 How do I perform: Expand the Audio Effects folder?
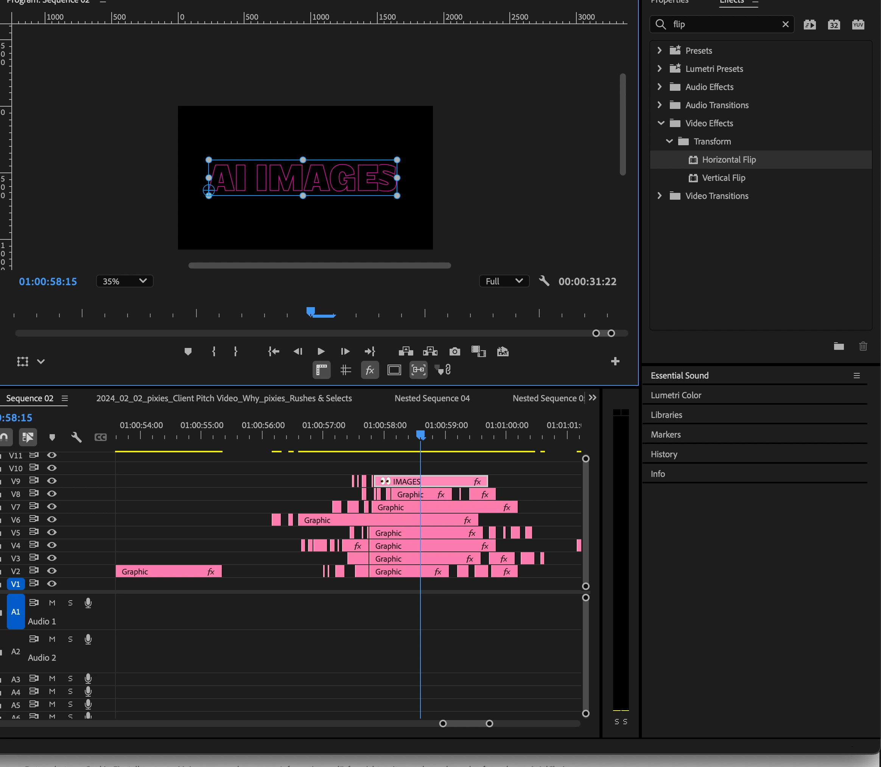pyautogui.click(x=660, y=87)
